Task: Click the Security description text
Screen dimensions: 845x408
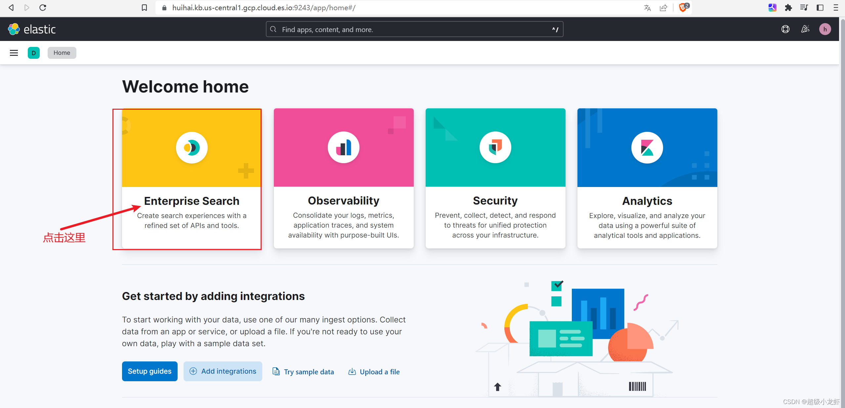Action: pyautogui.click(x=495, y=225)
